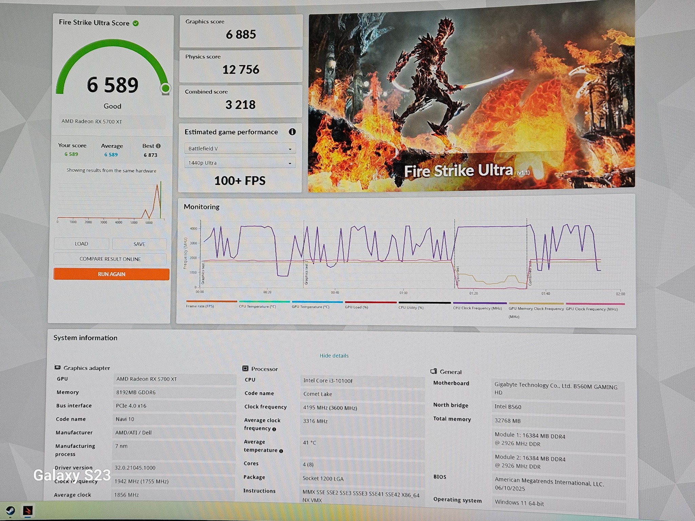This screenshot has width=695, height=521.
Task: Click the Processor section chip icon
Action: (x=245, y=368)
